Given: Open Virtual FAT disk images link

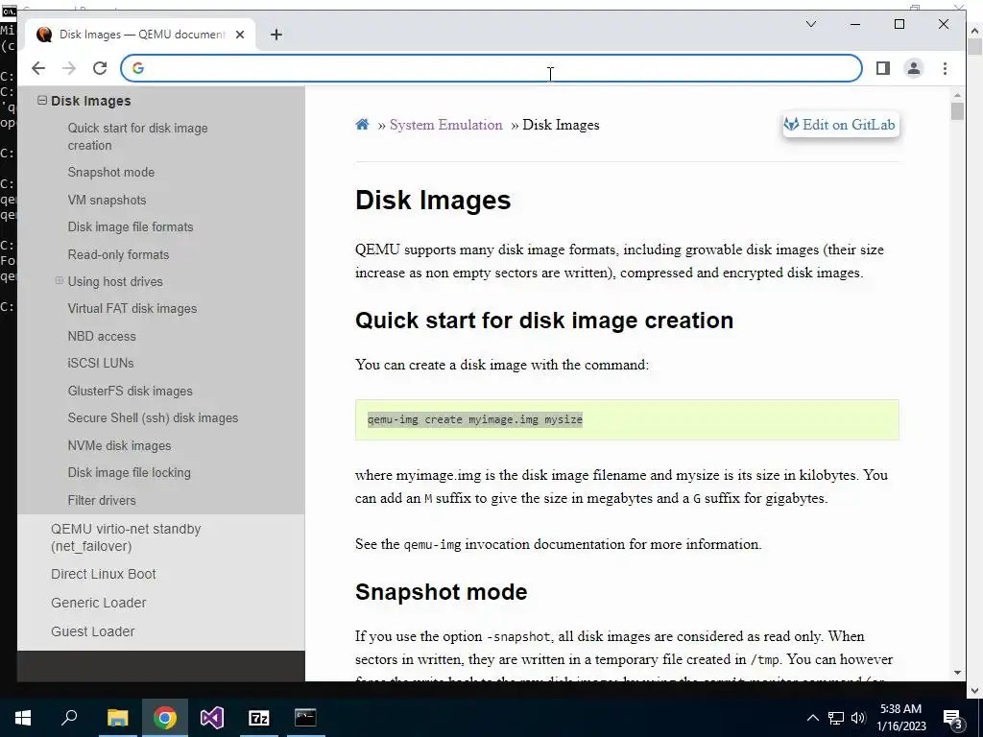Looking at the screenshot, I should (x=132, y=308).
